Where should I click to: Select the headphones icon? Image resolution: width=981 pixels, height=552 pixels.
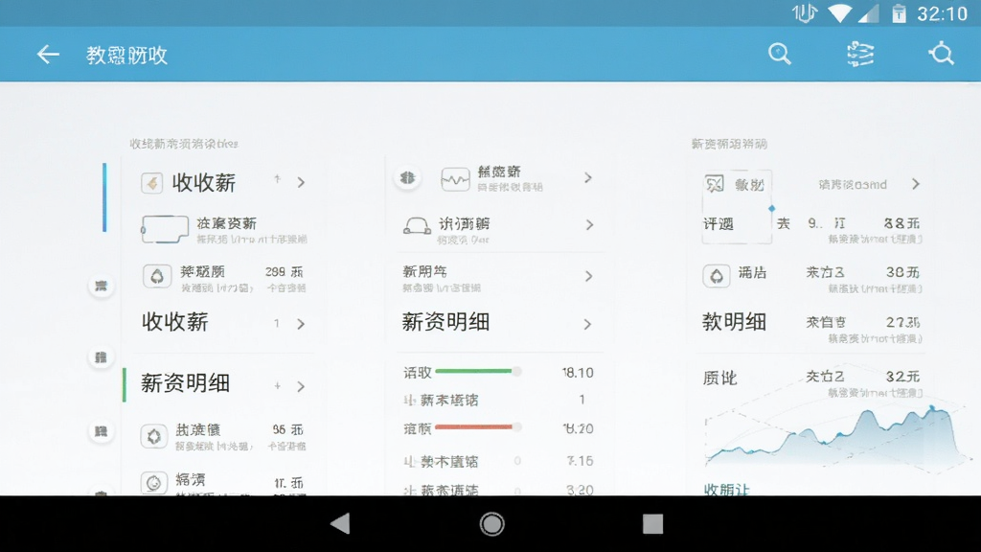(x=417, y=226)
